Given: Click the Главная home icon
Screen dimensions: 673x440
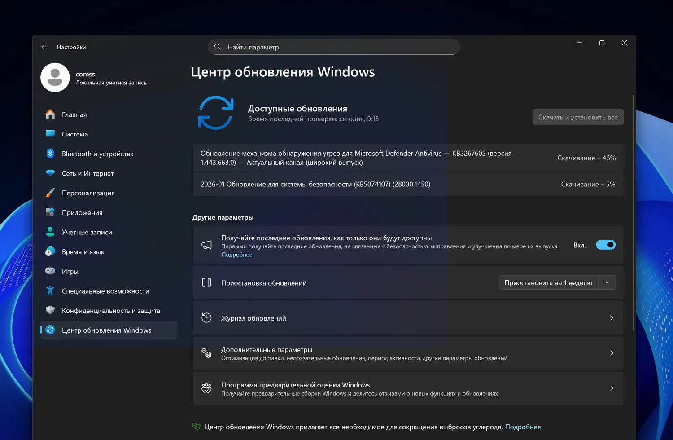Looking at the screenshot, I should click(50, 114).
